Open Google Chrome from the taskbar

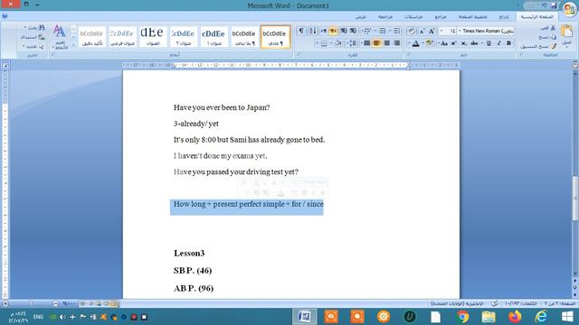point(462,317)
